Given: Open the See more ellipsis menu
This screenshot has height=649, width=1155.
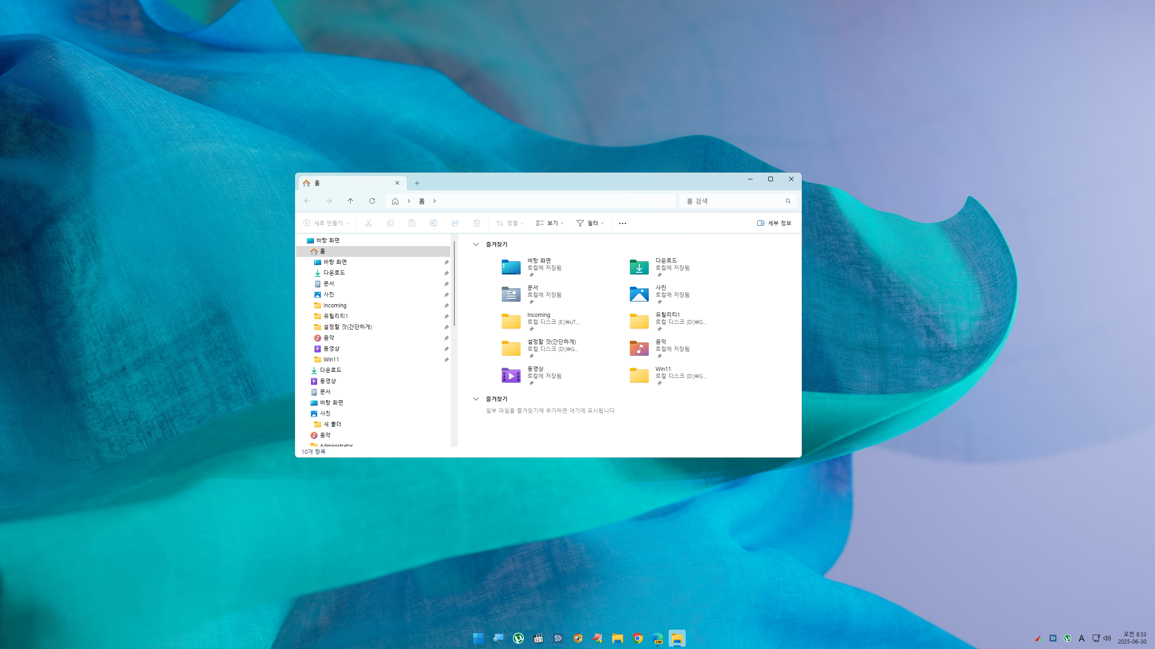Looking at the screenshot, I should pyautogui.click(x=622, y=223).
